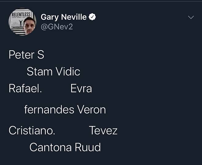Select the name Cantona in the tweet
Image resolution: width=202 pixels, height=165 pixels.
[47, 148]
